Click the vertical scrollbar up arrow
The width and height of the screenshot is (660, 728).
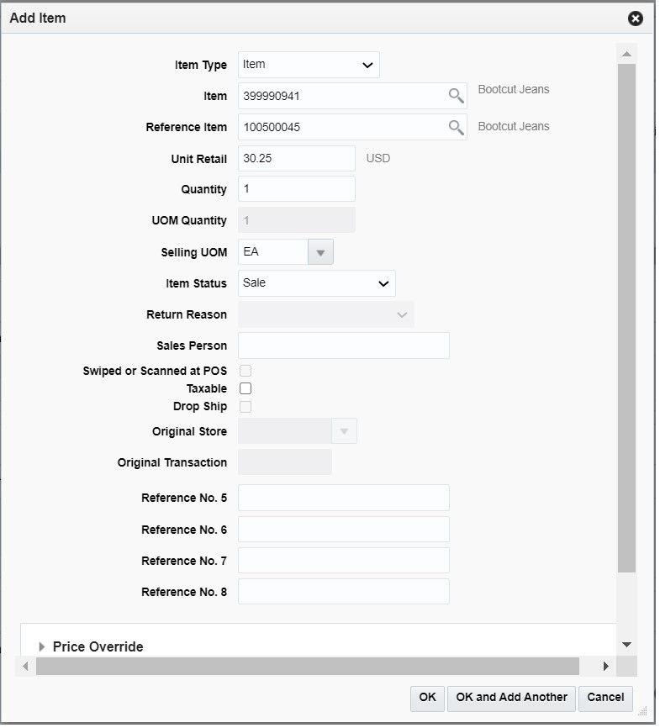(x=626, y=51)
